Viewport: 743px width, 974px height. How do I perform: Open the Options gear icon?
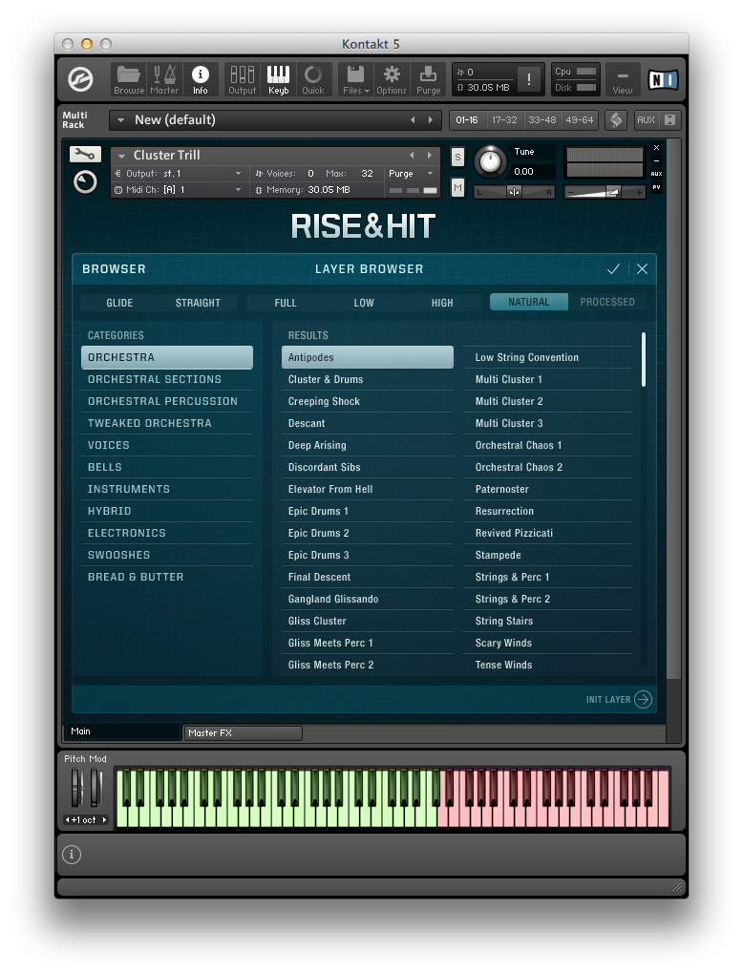tap(392, 79)
